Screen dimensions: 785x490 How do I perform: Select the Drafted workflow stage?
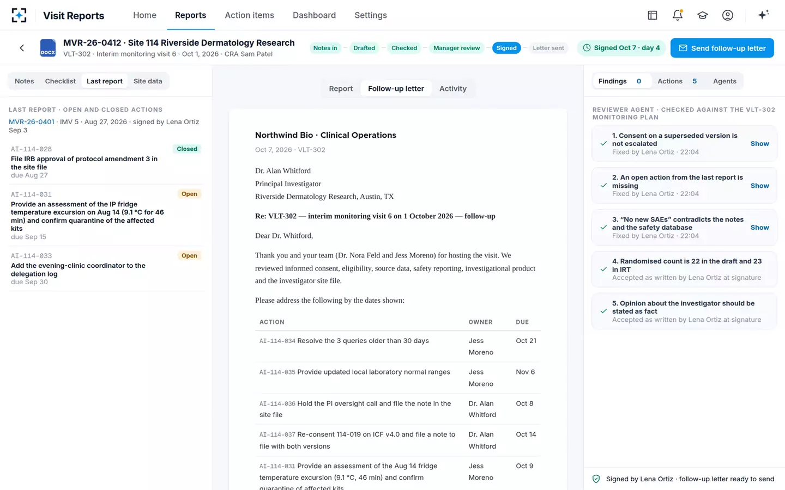coord(364,48)
